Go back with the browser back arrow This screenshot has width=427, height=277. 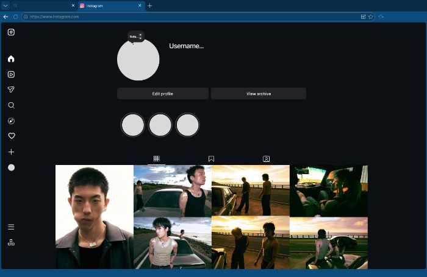pos(5,17)
